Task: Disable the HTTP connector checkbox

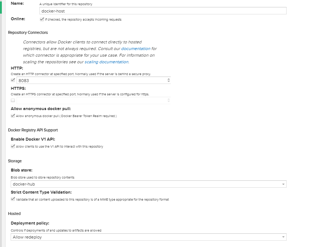Action: tap(13, 80)
